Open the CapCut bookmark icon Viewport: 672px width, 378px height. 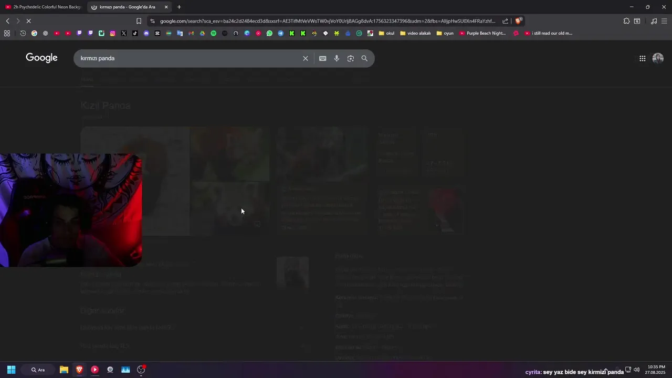coord(157,33)
